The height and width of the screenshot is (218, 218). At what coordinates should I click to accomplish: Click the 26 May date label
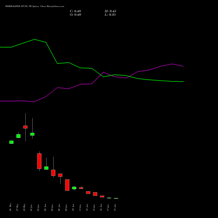coord(10,207)
